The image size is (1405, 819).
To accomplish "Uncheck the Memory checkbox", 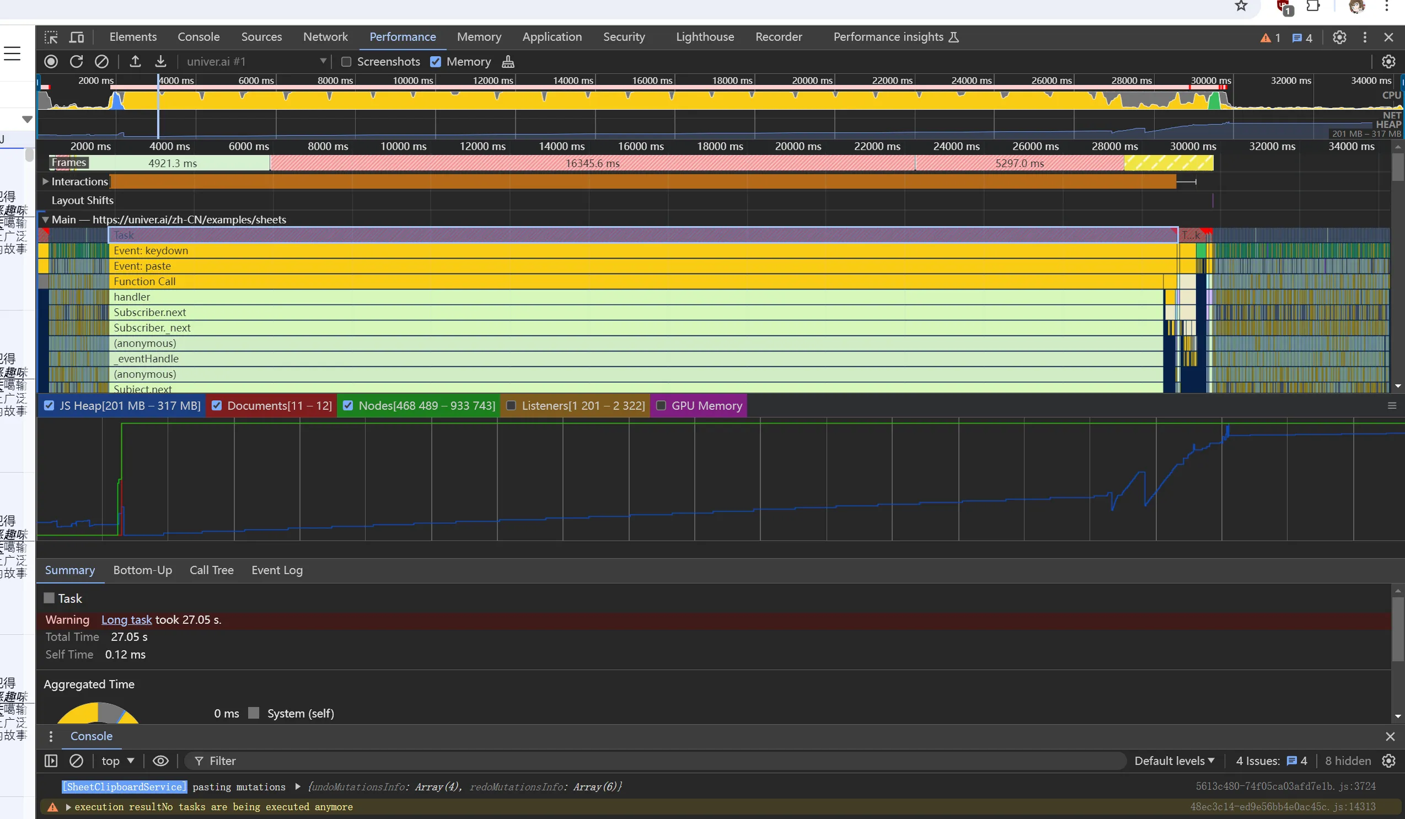I will tap(436, 62).
